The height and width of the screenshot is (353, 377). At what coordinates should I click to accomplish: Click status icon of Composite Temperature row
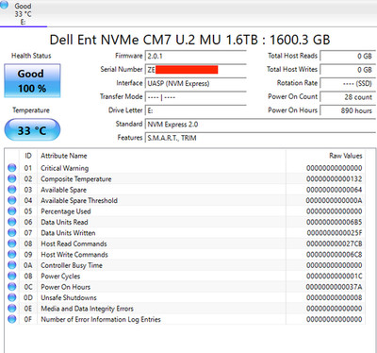pos(12,178)
